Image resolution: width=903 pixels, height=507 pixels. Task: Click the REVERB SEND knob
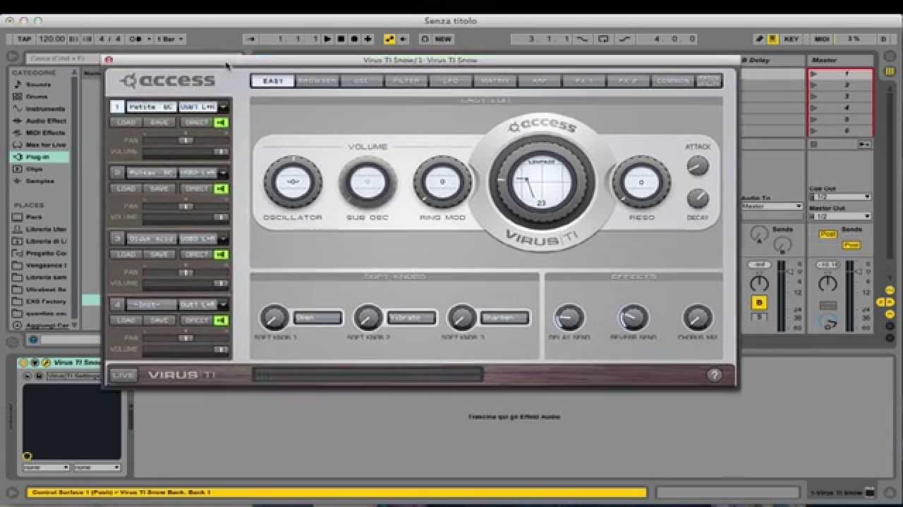(x=634, y=318)
